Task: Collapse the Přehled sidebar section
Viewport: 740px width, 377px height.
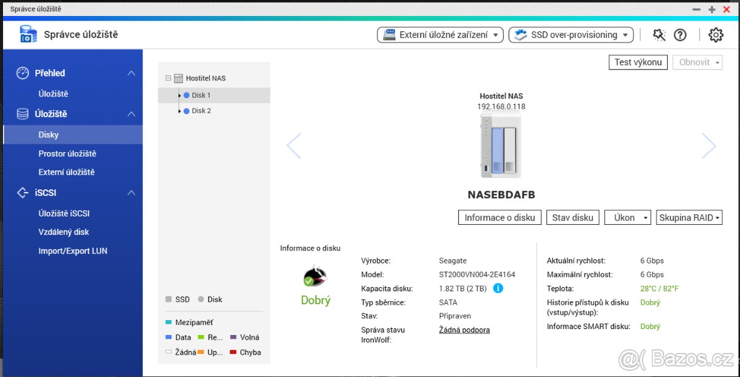Action: pyautogui.click(x=131, y=73)
